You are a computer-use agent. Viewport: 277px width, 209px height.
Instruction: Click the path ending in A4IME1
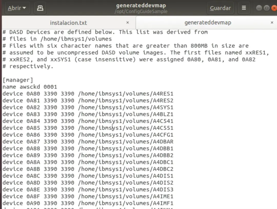pyautogui.click(x=126, y=196)
